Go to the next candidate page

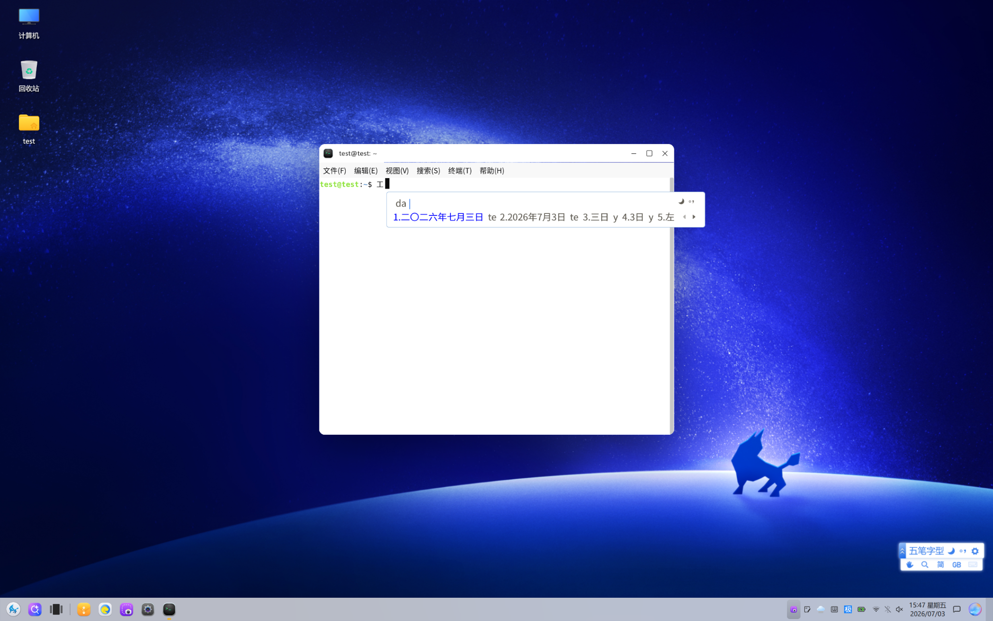coord(694,217)
